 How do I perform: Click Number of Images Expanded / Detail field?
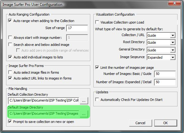pos(165,82)
